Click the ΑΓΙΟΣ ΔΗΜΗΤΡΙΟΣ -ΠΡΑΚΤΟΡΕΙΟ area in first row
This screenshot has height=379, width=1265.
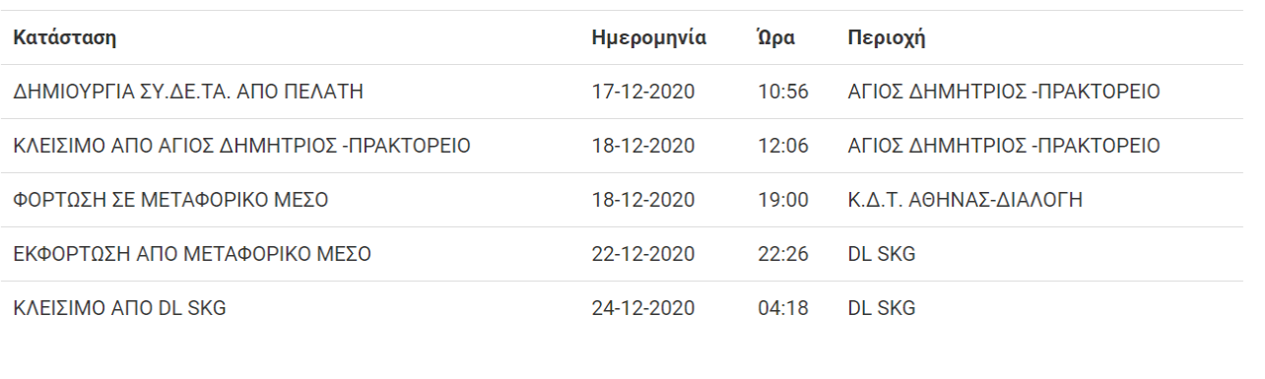pyautogui.click(x=1004, y=93)
